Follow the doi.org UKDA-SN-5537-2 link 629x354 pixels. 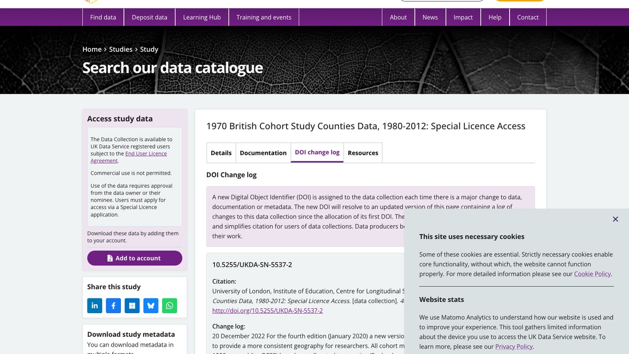click(267, 311)
